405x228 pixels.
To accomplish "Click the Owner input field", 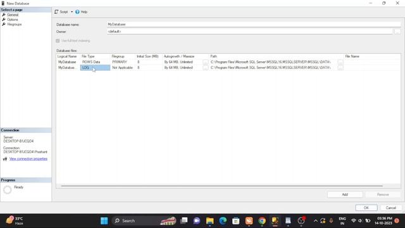I will pos(250,32).
